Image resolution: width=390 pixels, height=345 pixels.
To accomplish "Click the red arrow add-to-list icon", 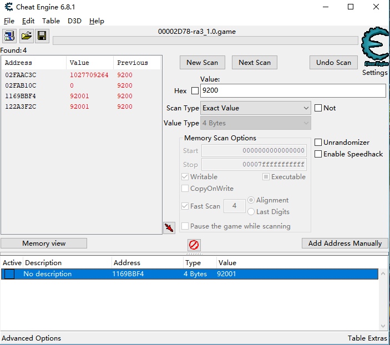I will 169,228.
